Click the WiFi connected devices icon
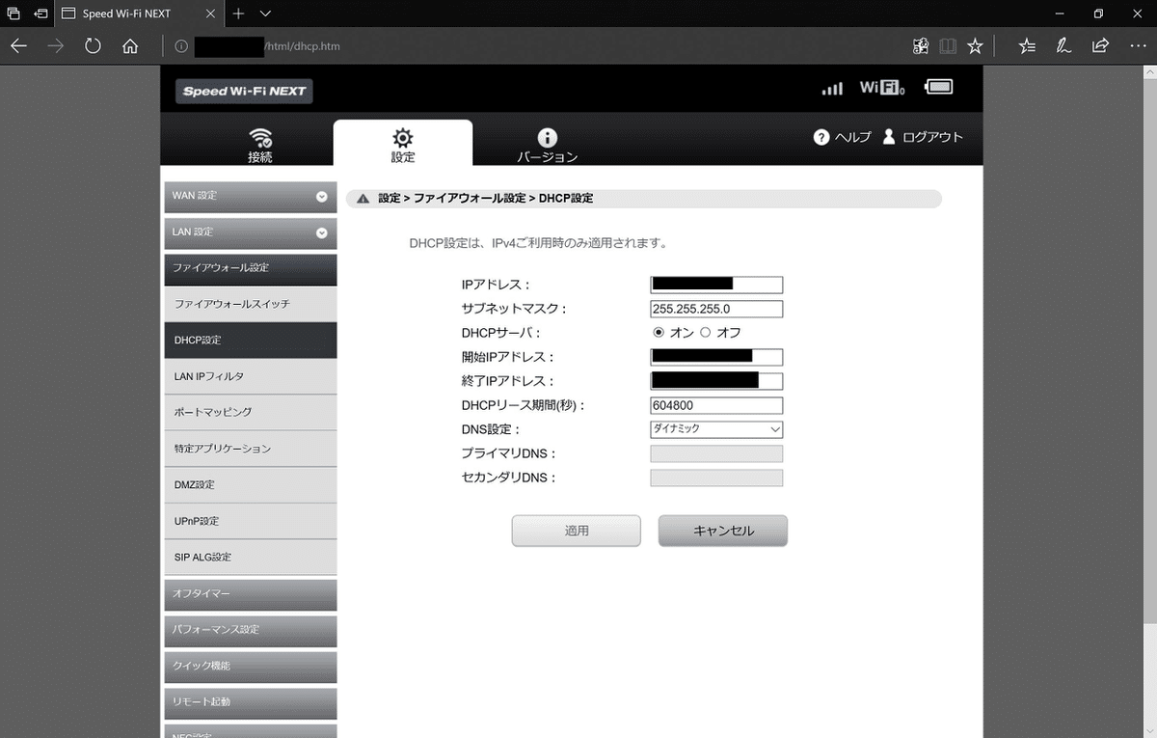 tap(882, 88)
